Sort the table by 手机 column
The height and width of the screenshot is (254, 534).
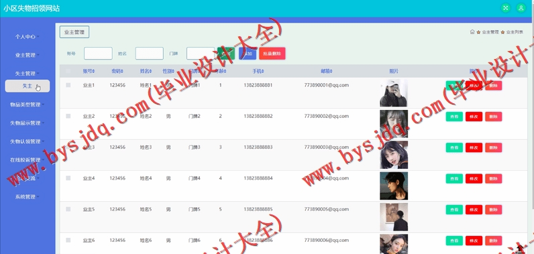coord(258,71)
